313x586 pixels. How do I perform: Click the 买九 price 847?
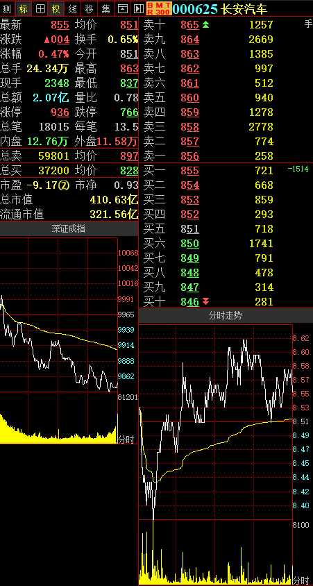click(189, 287)
